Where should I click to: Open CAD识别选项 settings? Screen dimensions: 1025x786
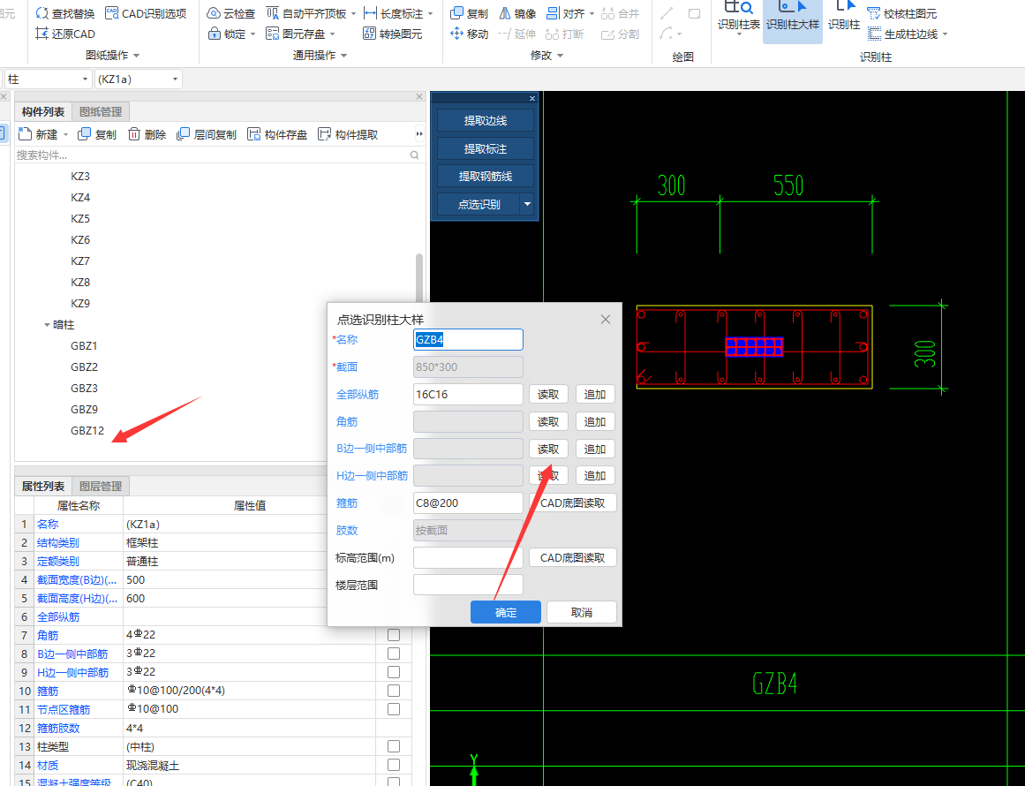(146, 13)
